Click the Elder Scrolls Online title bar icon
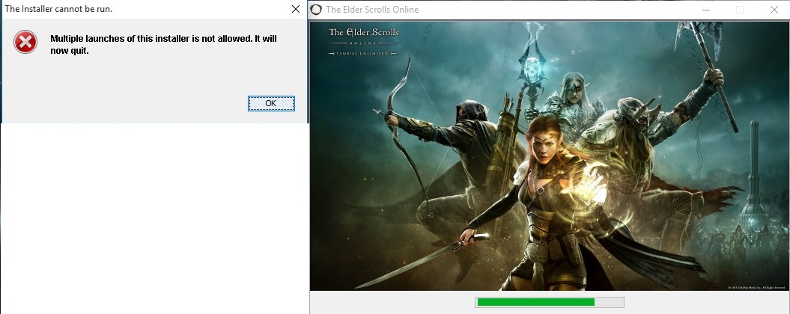The image size is (790, 314). click(x=316, y=10)
